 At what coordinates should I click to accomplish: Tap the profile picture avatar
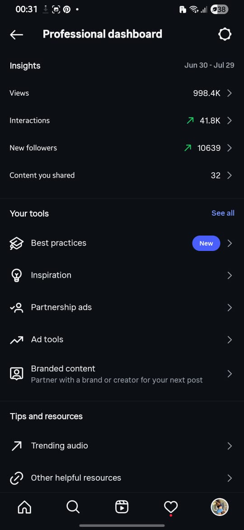click(x=220, y=507)
